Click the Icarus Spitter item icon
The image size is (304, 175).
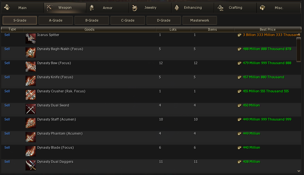pos(31,39)
